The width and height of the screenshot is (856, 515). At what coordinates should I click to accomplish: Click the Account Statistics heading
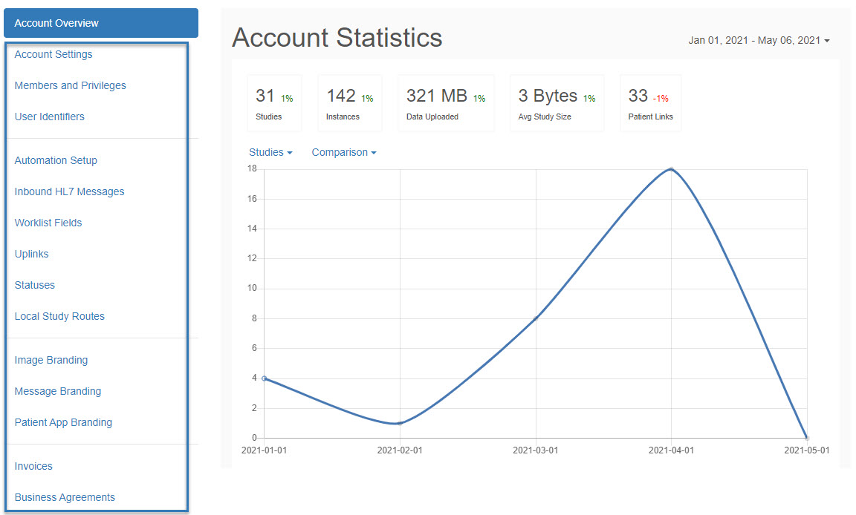(x=337, y=38)
